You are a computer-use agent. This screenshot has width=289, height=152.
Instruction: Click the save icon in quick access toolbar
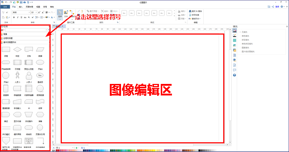pyautogui.click(x=21, y=2)
